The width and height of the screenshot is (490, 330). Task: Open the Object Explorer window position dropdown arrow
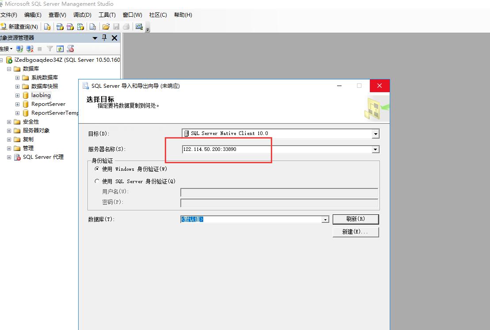tap(95, 38)
